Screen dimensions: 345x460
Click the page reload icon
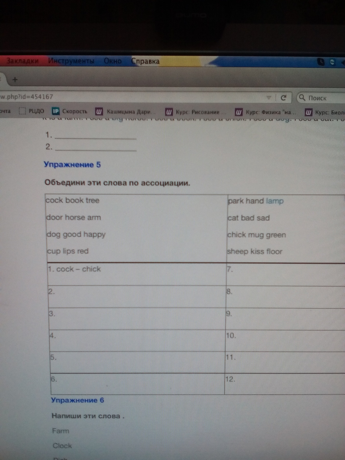[x=284, y=98]
